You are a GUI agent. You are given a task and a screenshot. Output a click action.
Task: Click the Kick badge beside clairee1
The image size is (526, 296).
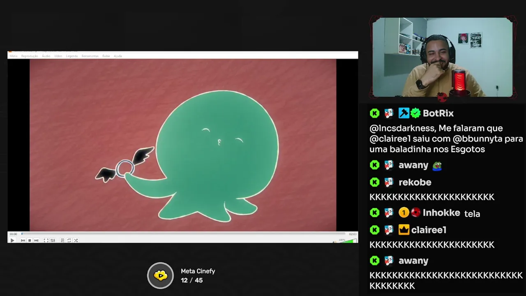tap(374, 230)
